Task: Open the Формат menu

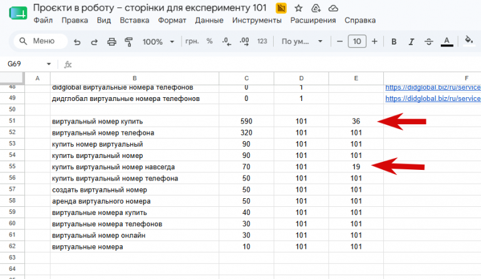Action: [x=172, y=20]
